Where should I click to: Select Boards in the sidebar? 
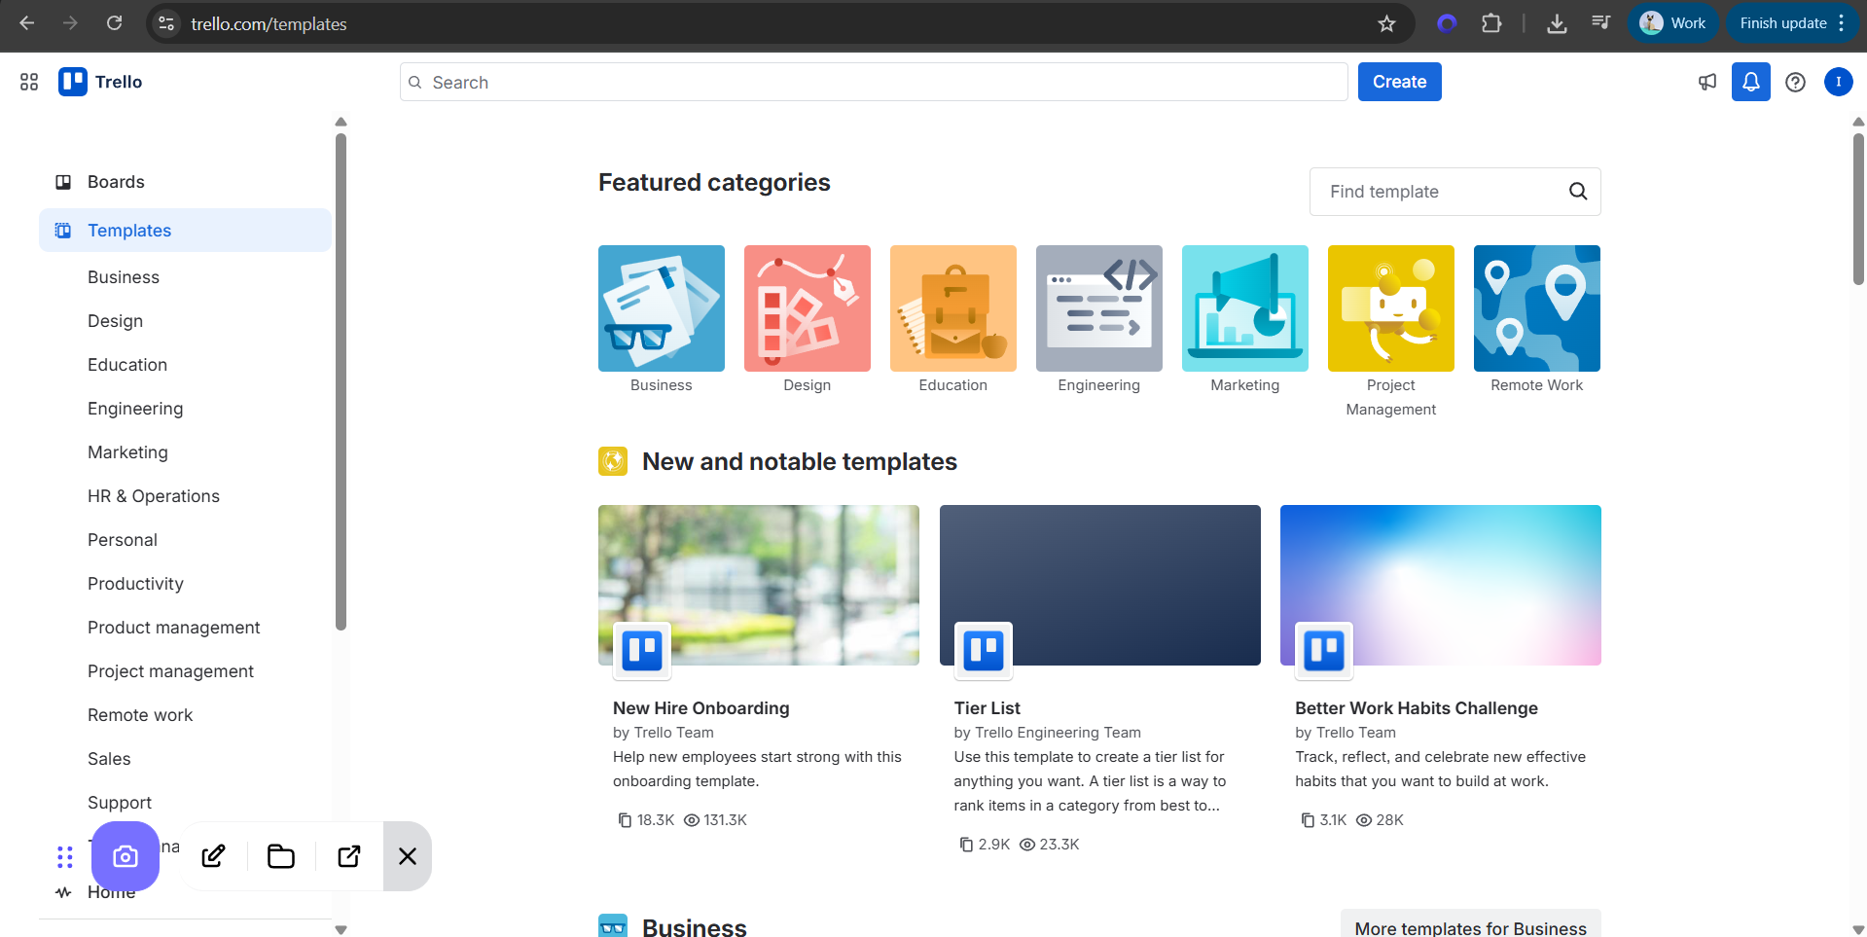[x=185, y=182]
